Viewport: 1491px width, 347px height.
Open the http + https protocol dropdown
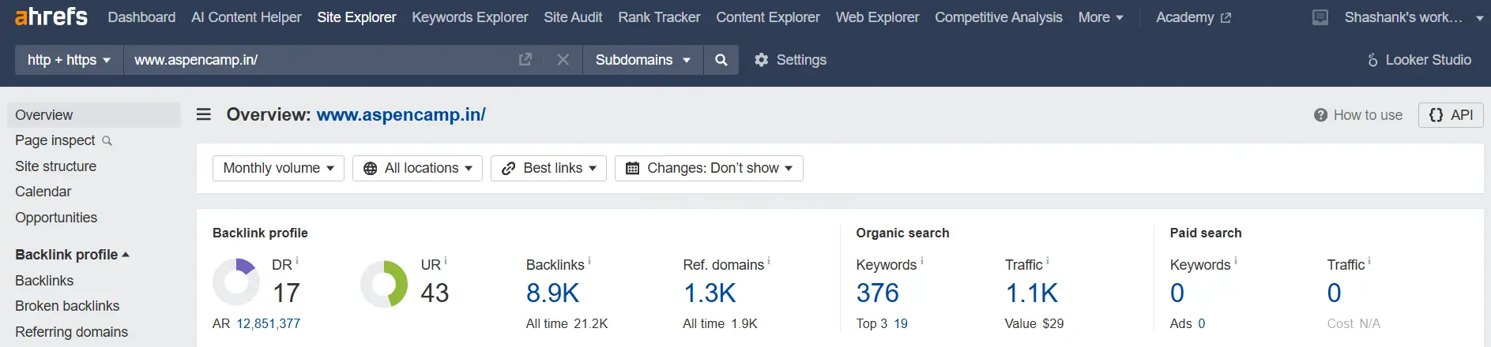pyautogui.click(x=69, y=60)
